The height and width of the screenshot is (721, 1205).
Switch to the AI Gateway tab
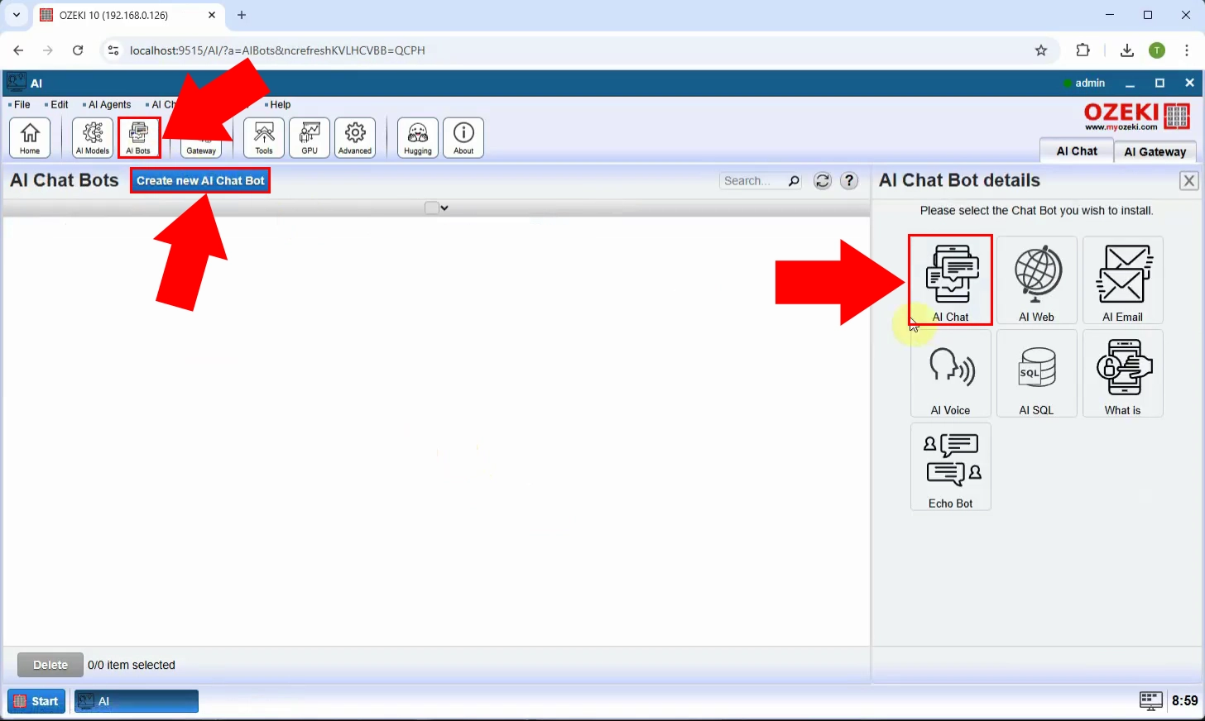click(x=1155, y=151)
